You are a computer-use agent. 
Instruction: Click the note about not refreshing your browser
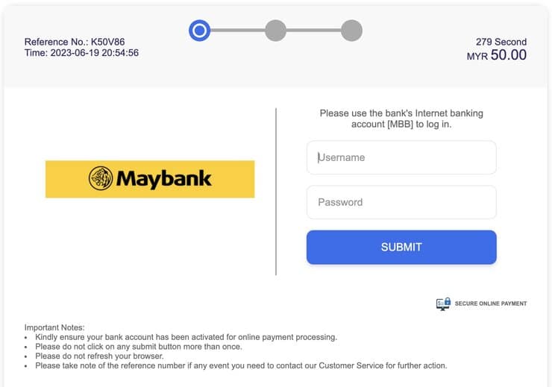pos(99,356)
